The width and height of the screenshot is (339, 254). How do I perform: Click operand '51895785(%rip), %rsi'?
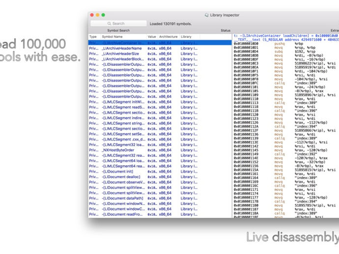[x=315, y=205]
